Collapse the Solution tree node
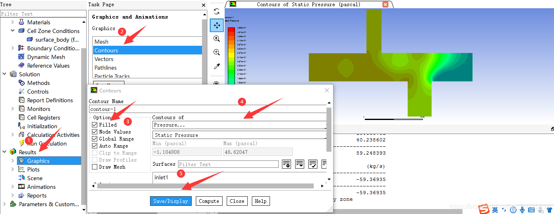Image resolution: width=554 pixels, height=214 pixels. 5,74
